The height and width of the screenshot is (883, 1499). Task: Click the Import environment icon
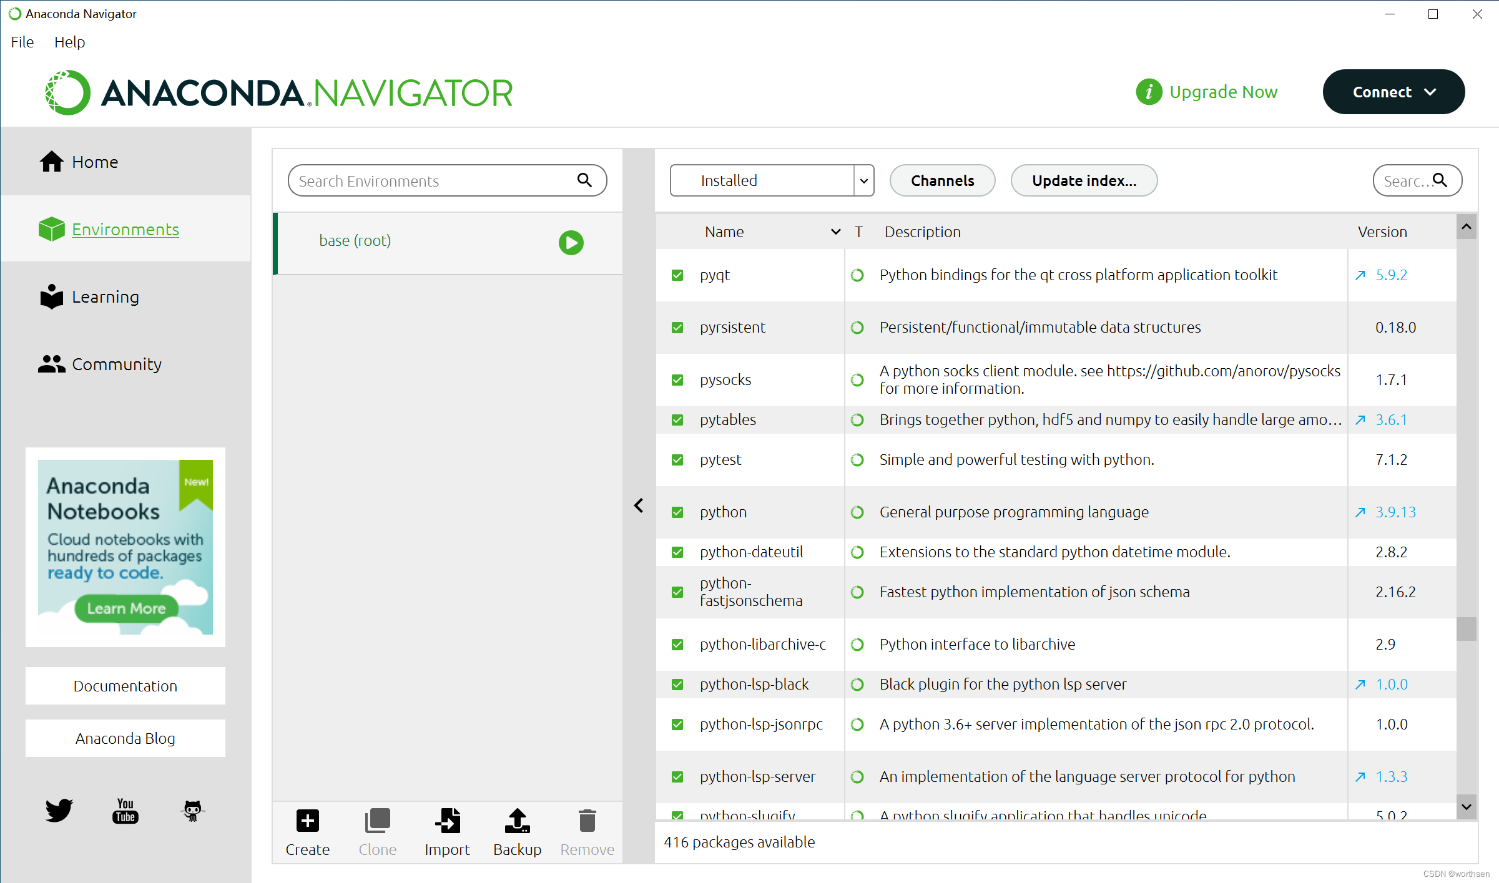point(447,821)
